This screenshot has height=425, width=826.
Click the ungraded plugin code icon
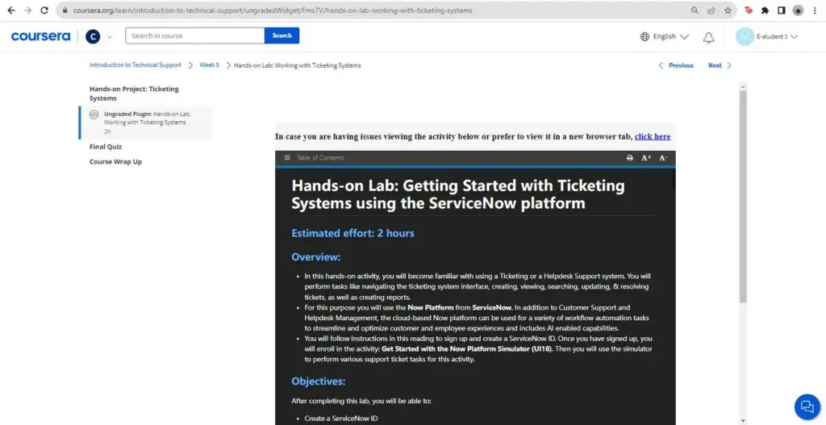[94, 115]
